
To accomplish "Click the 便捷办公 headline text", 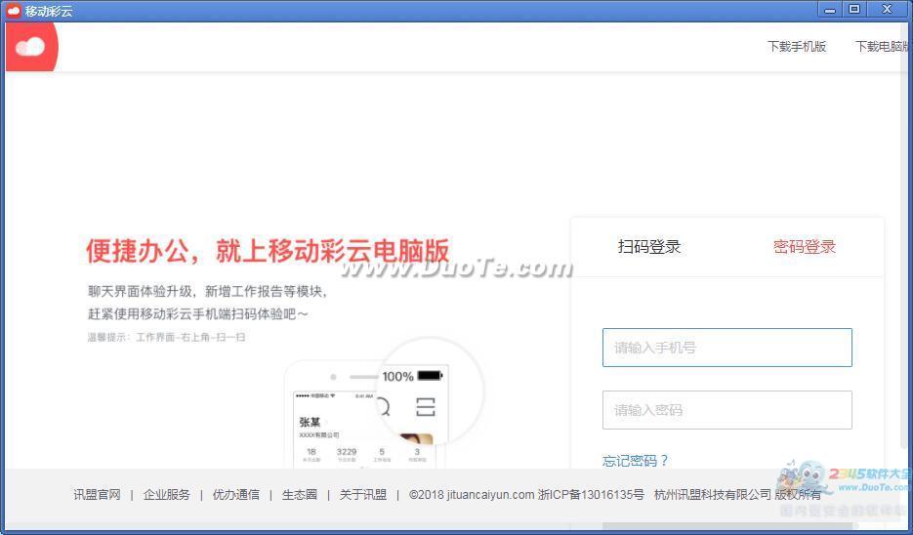I will tap(268, 251).
